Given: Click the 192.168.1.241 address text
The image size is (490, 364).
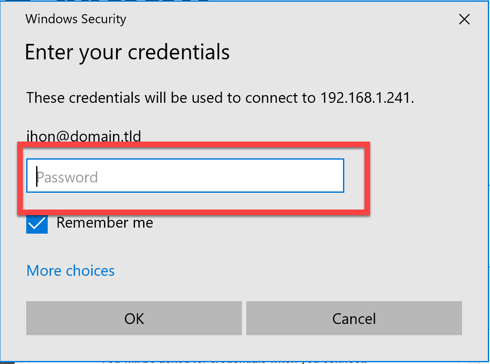Looking at the screenshot, I should (367, 98).
